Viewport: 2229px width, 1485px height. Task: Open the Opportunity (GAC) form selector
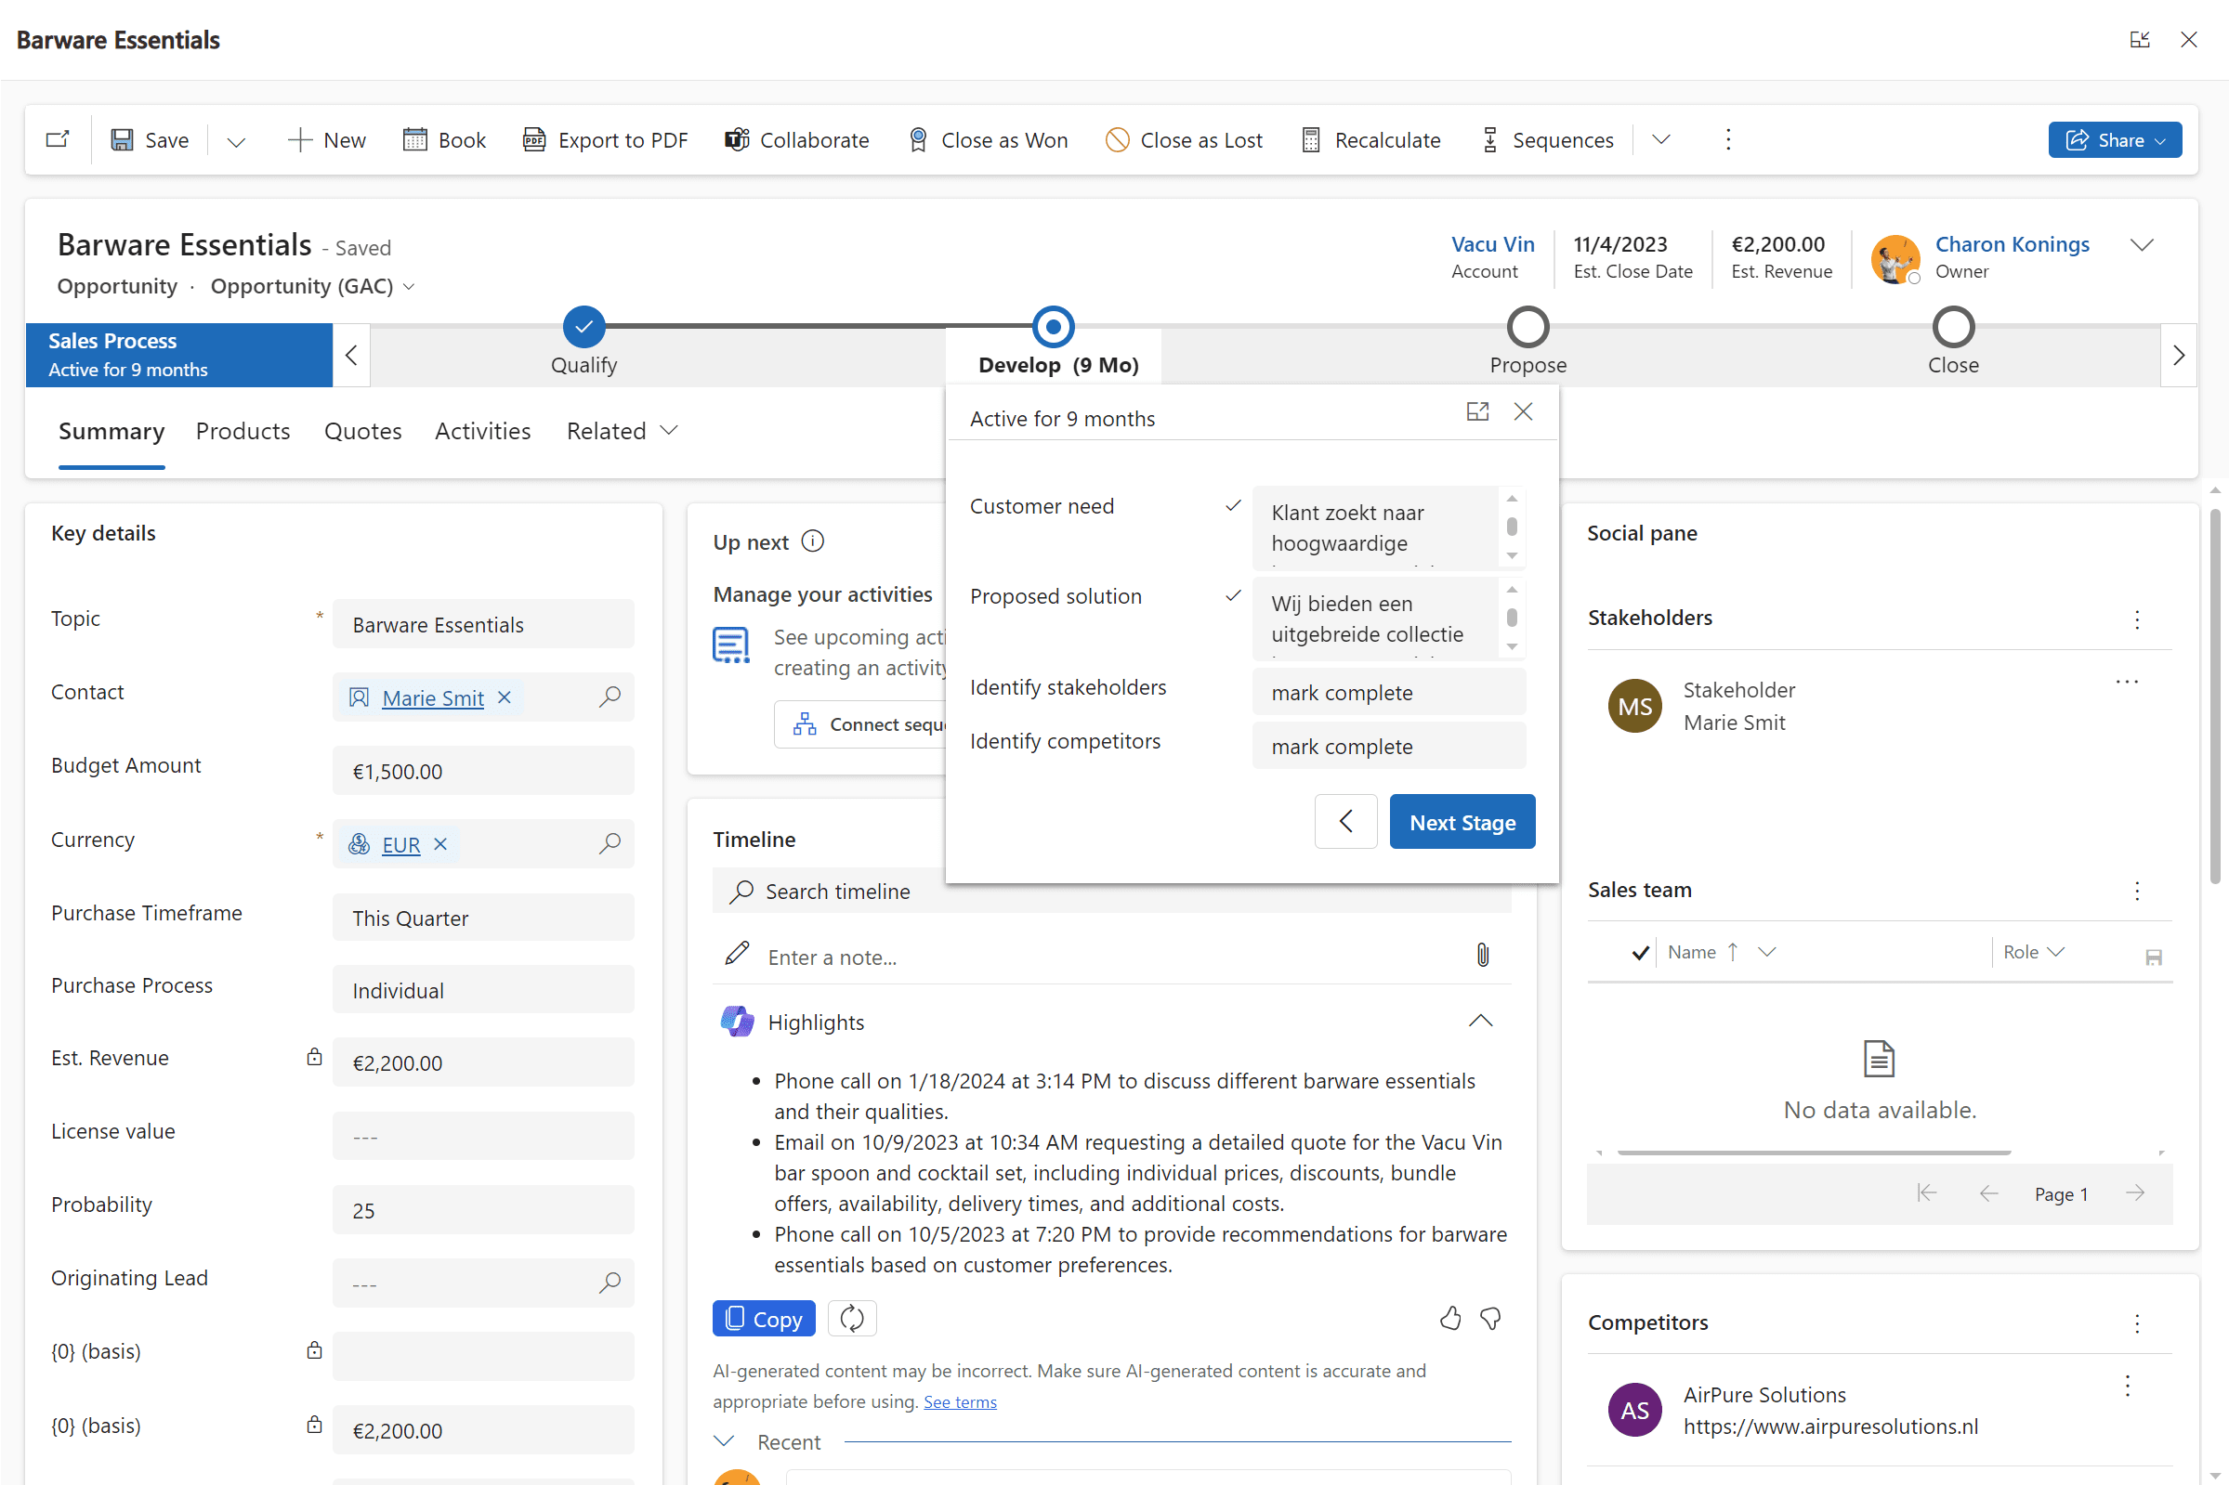311,286
